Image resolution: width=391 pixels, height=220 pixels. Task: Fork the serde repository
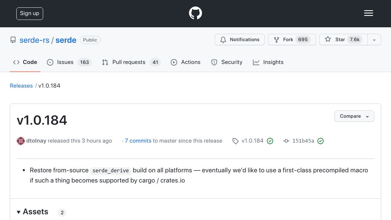coord(292,40)
